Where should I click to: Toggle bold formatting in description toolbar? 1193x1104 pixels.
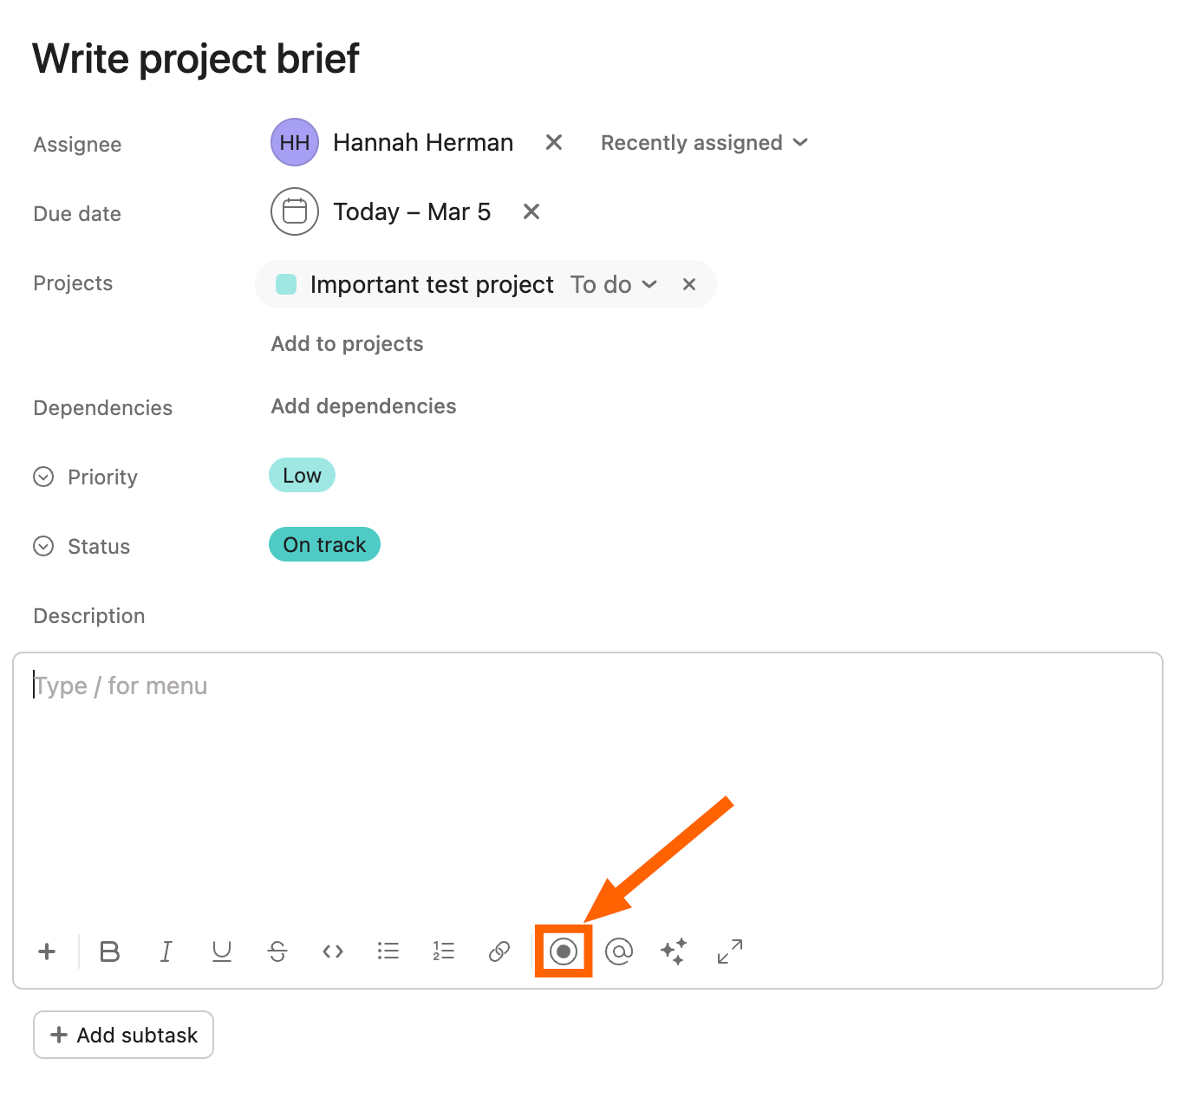(110, 951)
